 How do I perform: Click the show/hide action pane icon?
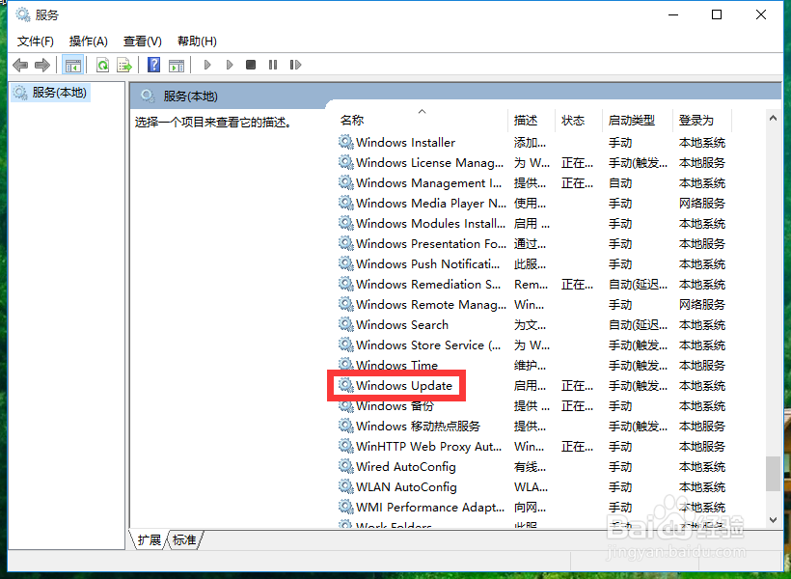tap(177, 65)
